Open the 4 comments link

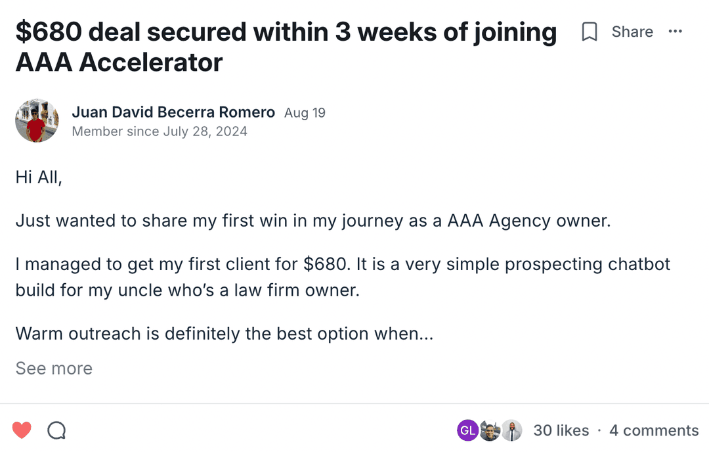[653, 430]
